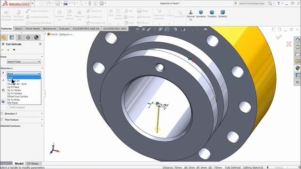Open the FeatureManager design tree tab
Image resolution: width=301 pixels, height=169 pixels.
pyautogui.click(x=4, y=38)
